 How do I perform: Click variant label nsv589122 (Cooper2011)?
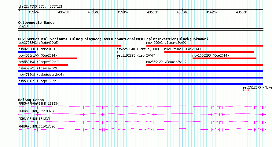pos(166,62)
